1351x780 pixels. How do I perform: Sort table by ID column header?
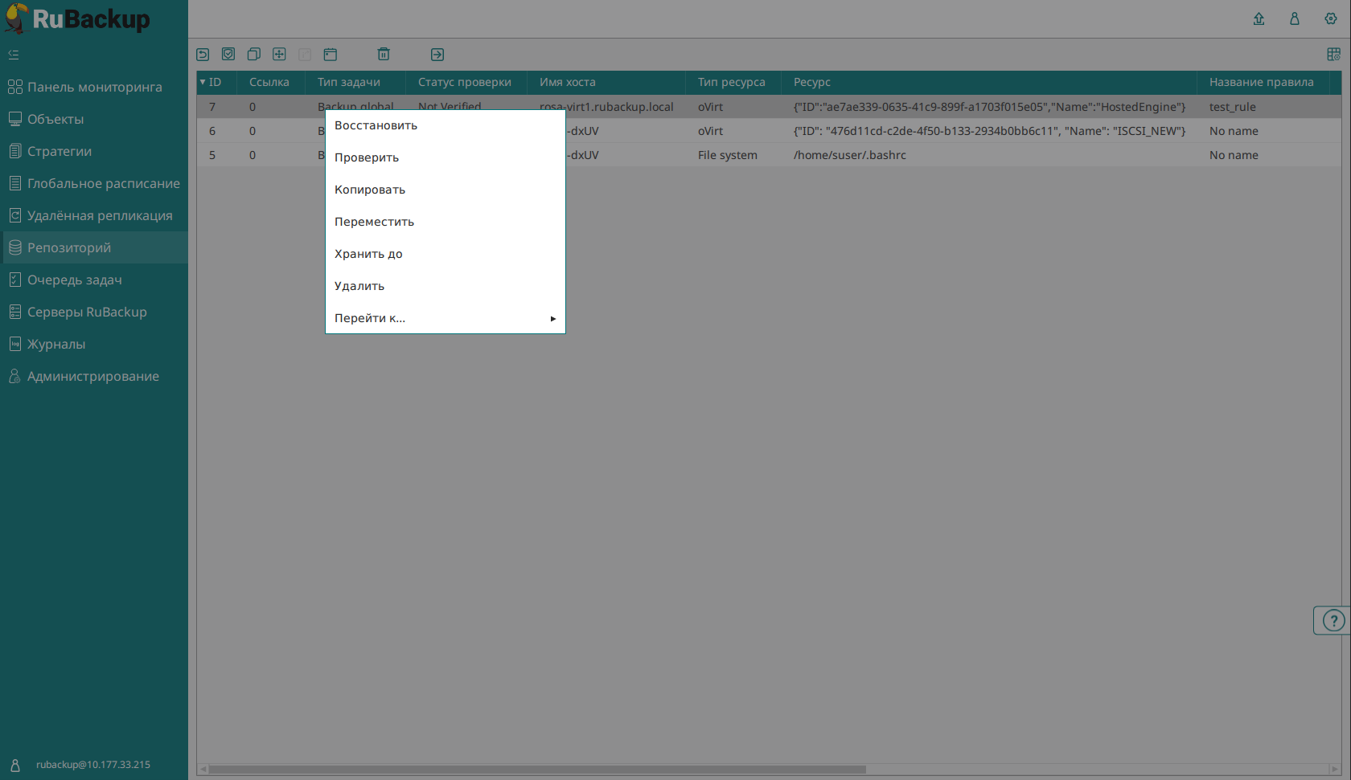(215, 82)
